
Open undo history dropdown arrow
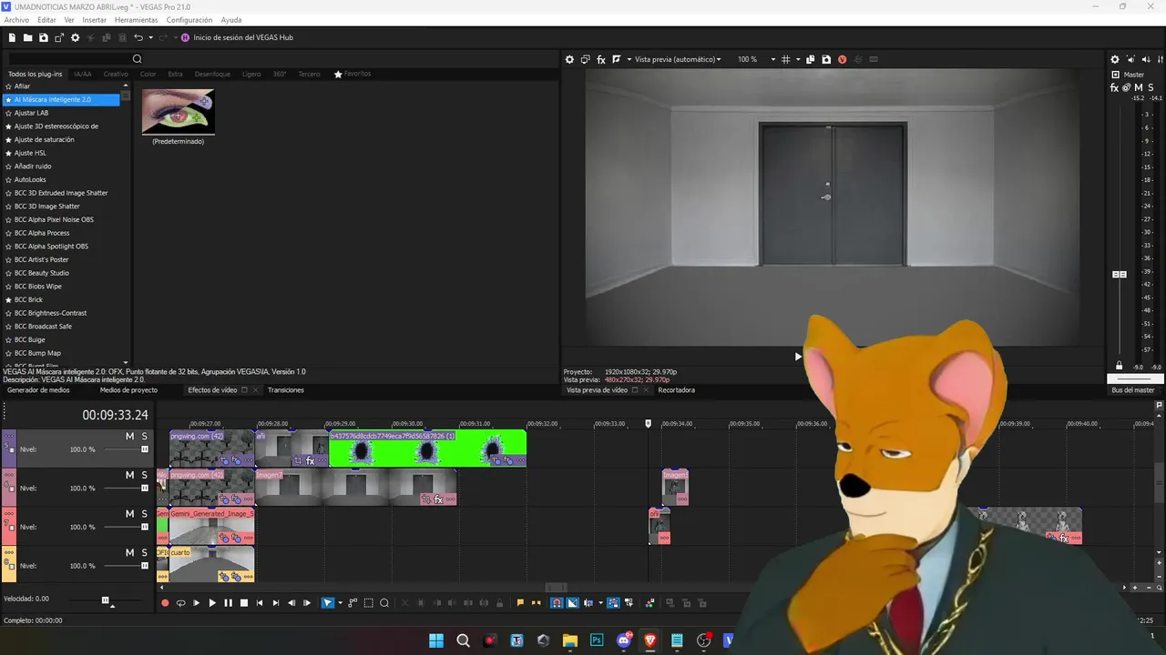(x=150, y=37)
